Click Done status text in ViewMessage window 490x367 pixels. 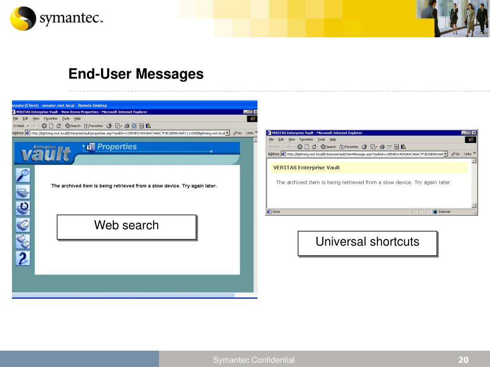click(x=276, y=212)
